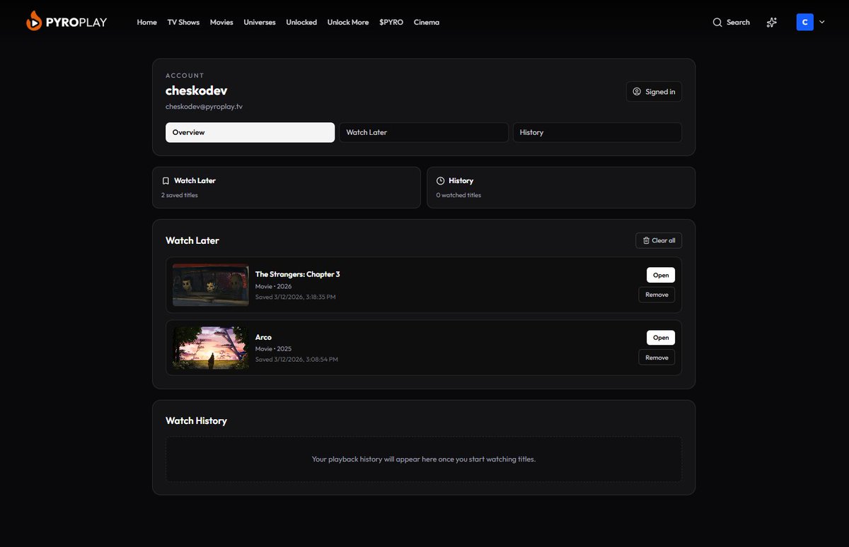Click the person icon in Signed in badge
The width and height of the screenshot is (849, 547).
636,91
